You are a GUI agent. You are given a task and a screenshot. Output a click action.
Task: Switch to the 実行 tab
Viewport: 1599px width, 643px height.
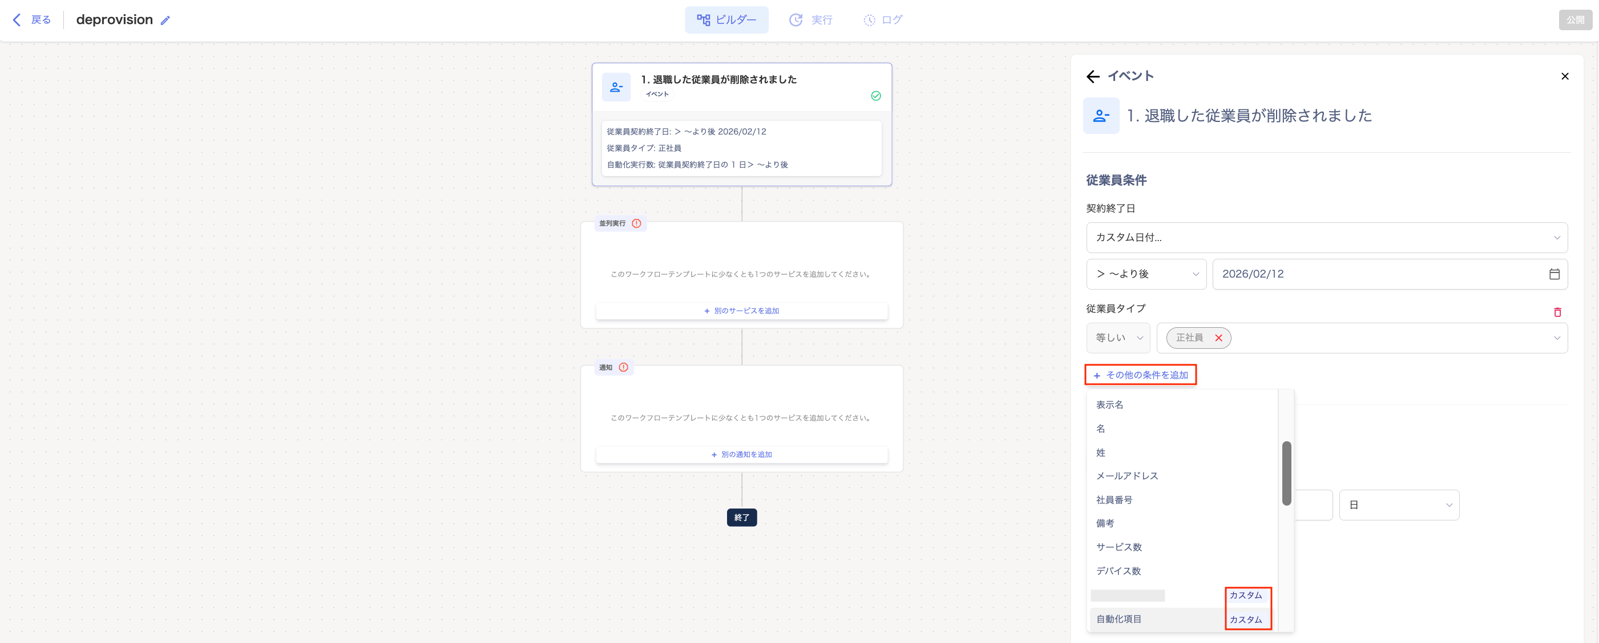811,20
